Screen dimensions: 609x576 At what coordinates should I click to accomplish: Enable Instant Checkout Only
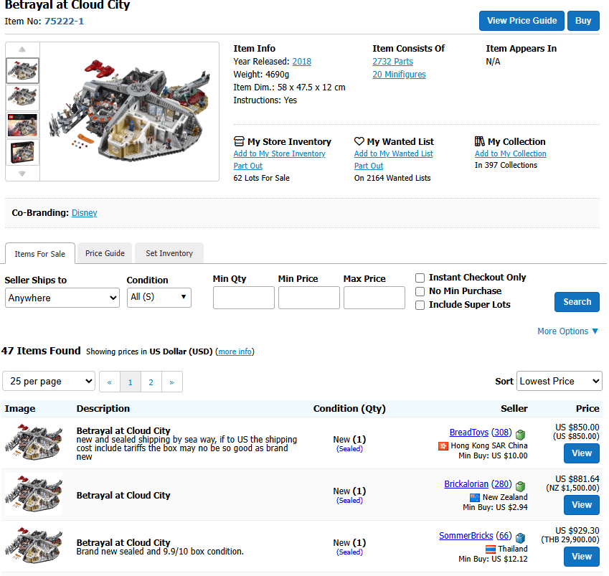tap(420, 278)
